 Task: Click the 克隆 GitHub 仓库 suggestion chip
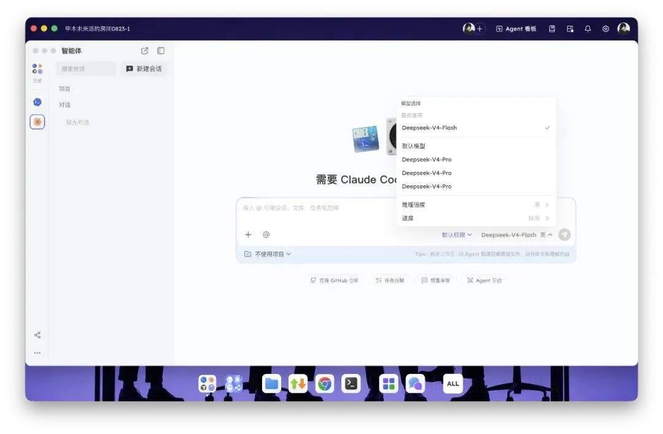pyautogui.click(x=334, y=281)
